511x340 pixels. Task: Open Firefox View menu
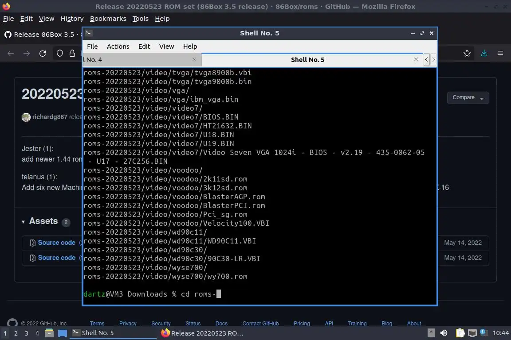[47, 19]
